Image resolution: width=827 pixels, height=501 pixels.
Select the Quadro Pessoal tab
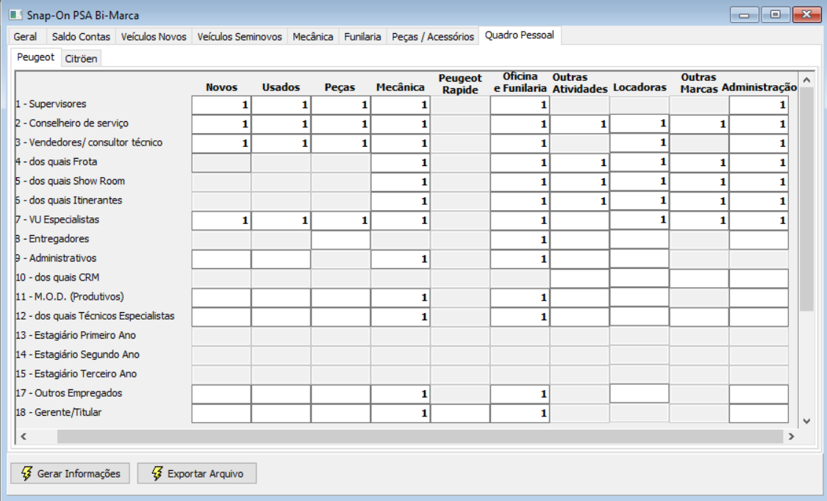point(520,35)
